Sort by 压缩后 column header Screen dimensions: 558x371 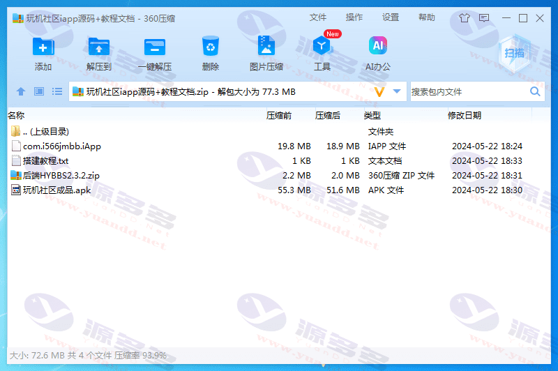tap(327, 115)
